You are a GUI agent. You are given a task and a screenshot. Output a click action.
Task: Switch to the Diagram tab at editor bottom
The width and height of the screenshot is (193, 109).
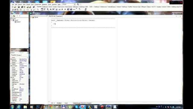click(x=89, y=103)
